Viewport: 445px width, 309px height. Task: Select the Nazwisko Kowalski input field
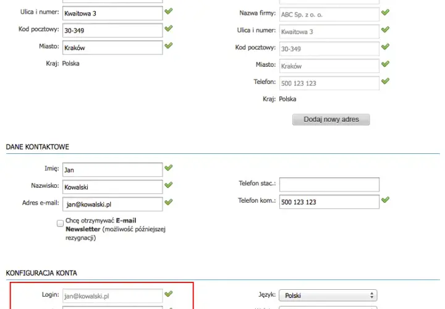(x=112, y=187)
